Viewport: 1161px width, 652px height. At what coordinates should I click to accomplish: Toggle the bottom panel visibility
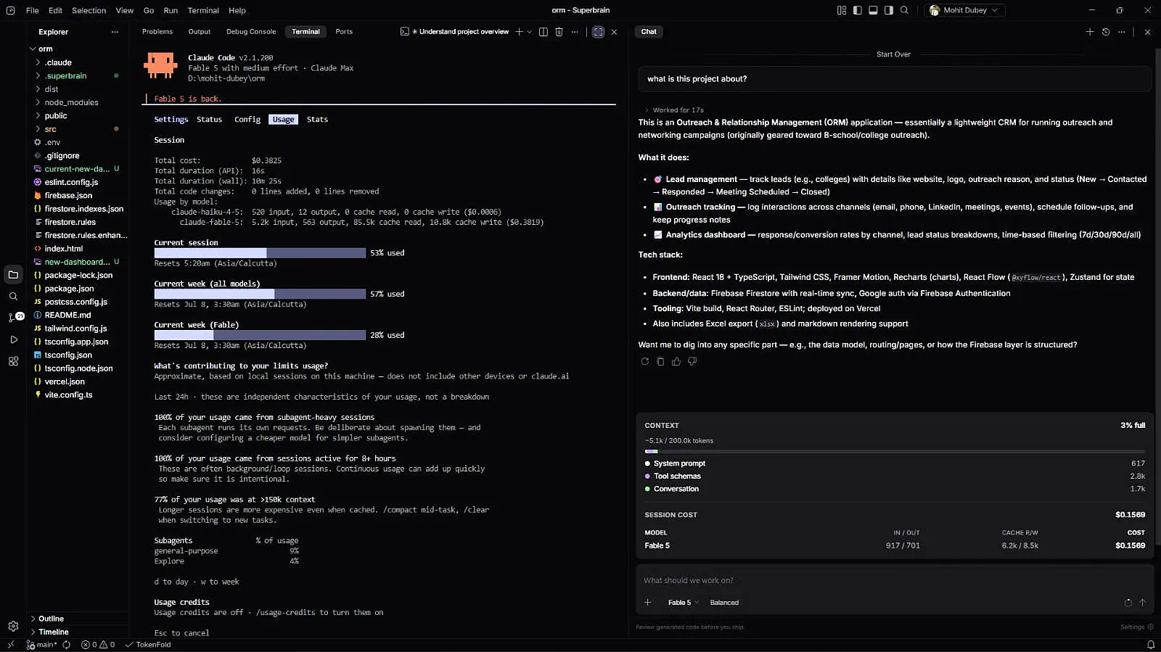pos(873,10)
